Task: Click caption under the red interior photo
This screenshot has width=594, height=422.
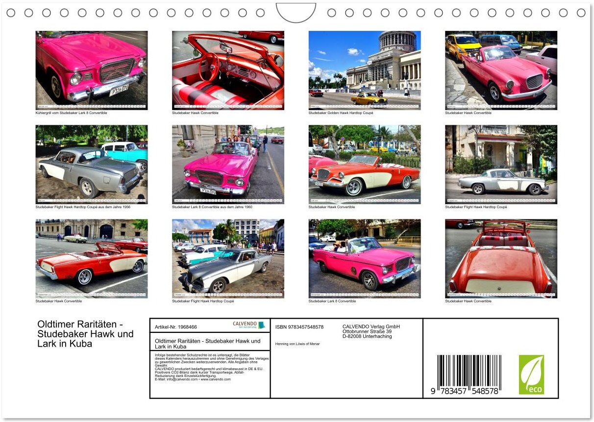Action: coord(195,113)
